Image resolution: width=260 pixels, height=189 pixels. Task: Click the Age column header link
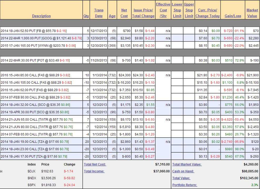click(x=112, y=16)
